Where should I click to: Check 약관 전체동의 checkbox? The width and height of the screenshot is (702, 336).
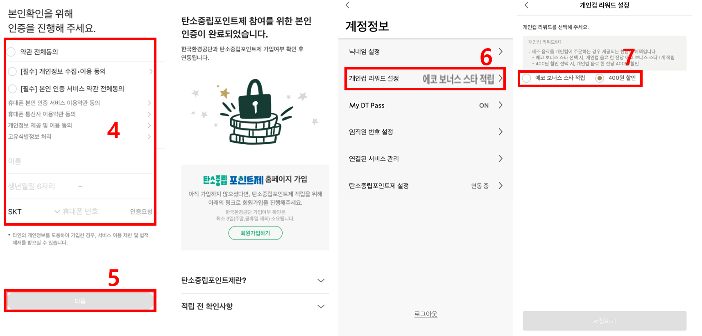(11, 52)
